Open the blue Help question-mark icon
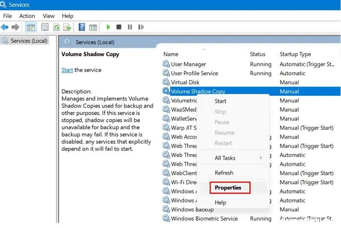 point(82,27)
